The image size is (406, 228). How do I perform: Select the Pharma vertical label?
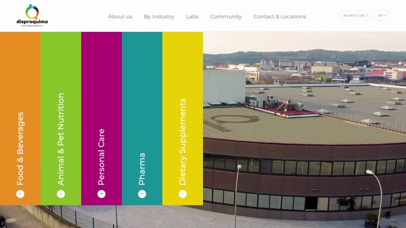click(142, 169)
